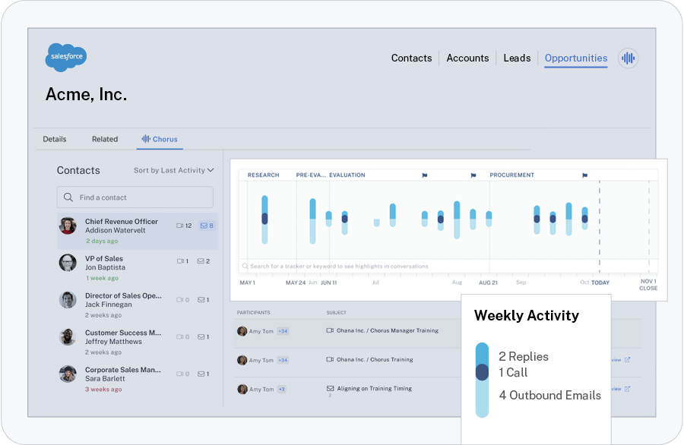The width and height of the screenshot is (684, 445).
Task: Click the activity bar in the Weekly Activity card
Action: [482, 380]
